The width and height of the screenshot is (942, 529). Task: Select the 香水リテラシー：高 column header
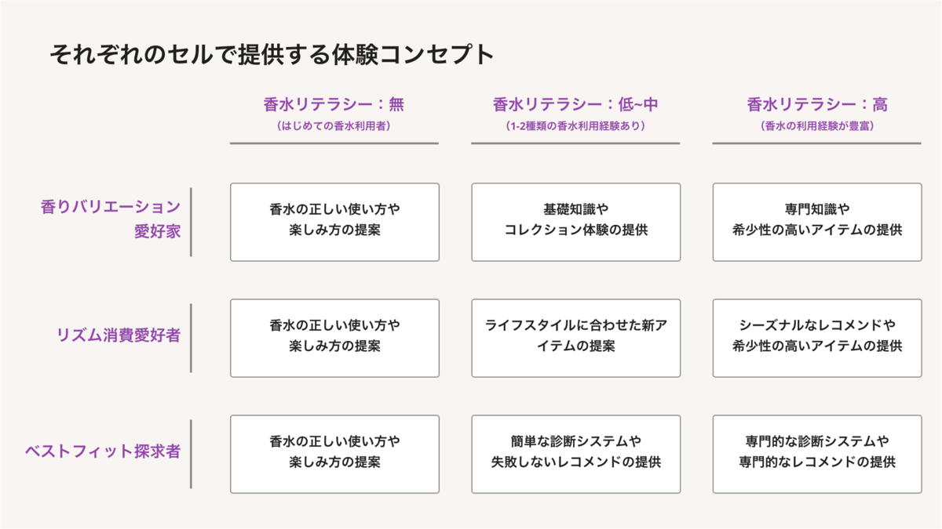(817, 104)
